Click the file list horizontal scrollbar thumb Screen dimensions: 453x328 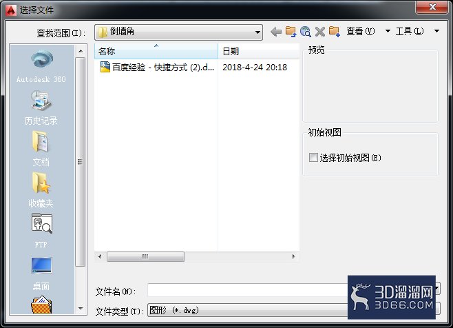click(145, 256)
